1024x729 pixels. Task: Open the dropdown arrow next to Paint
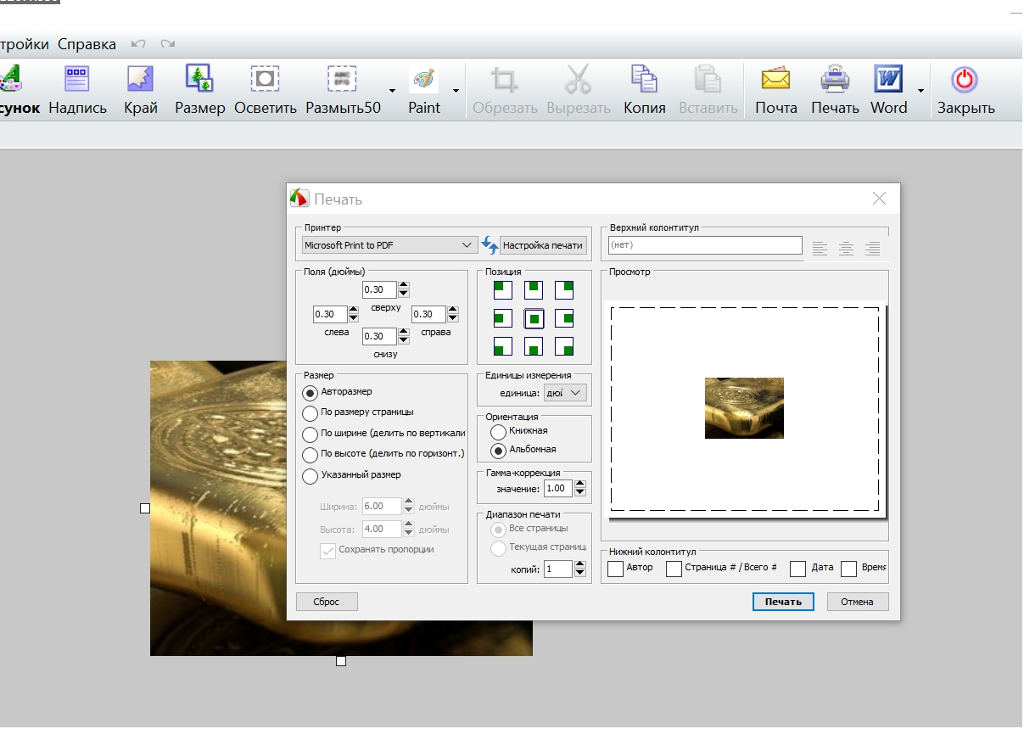456,91
